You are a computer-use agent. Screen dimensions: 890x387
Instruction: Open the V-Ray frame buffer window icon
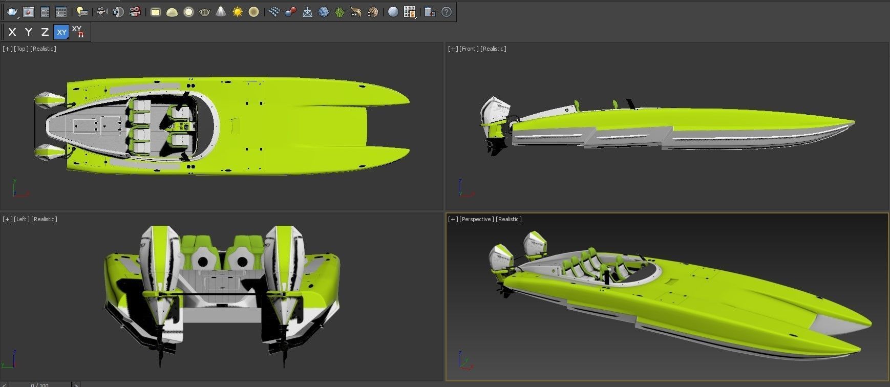[x=29, y=12]
